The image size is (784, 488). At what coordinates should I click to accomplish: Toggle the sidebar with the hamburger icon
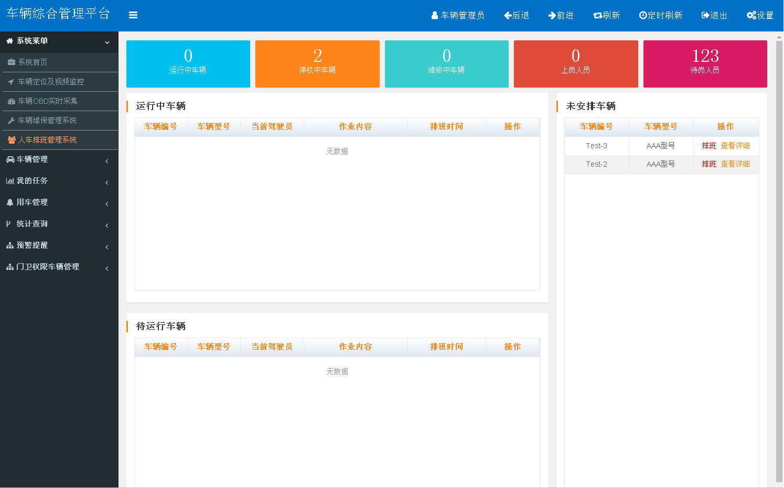click(133, 15)
